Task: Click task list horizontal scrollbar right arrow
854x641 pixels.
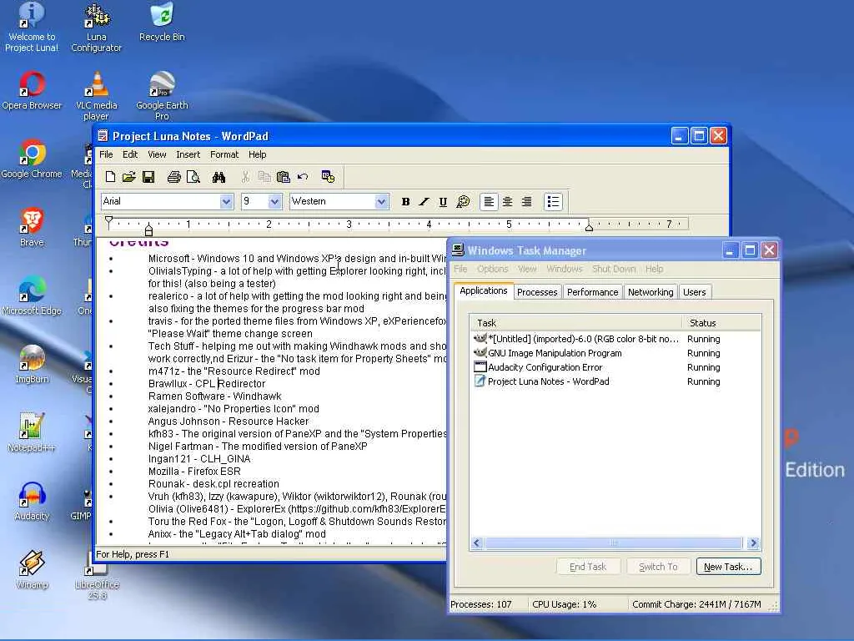Action: (753, 543)
